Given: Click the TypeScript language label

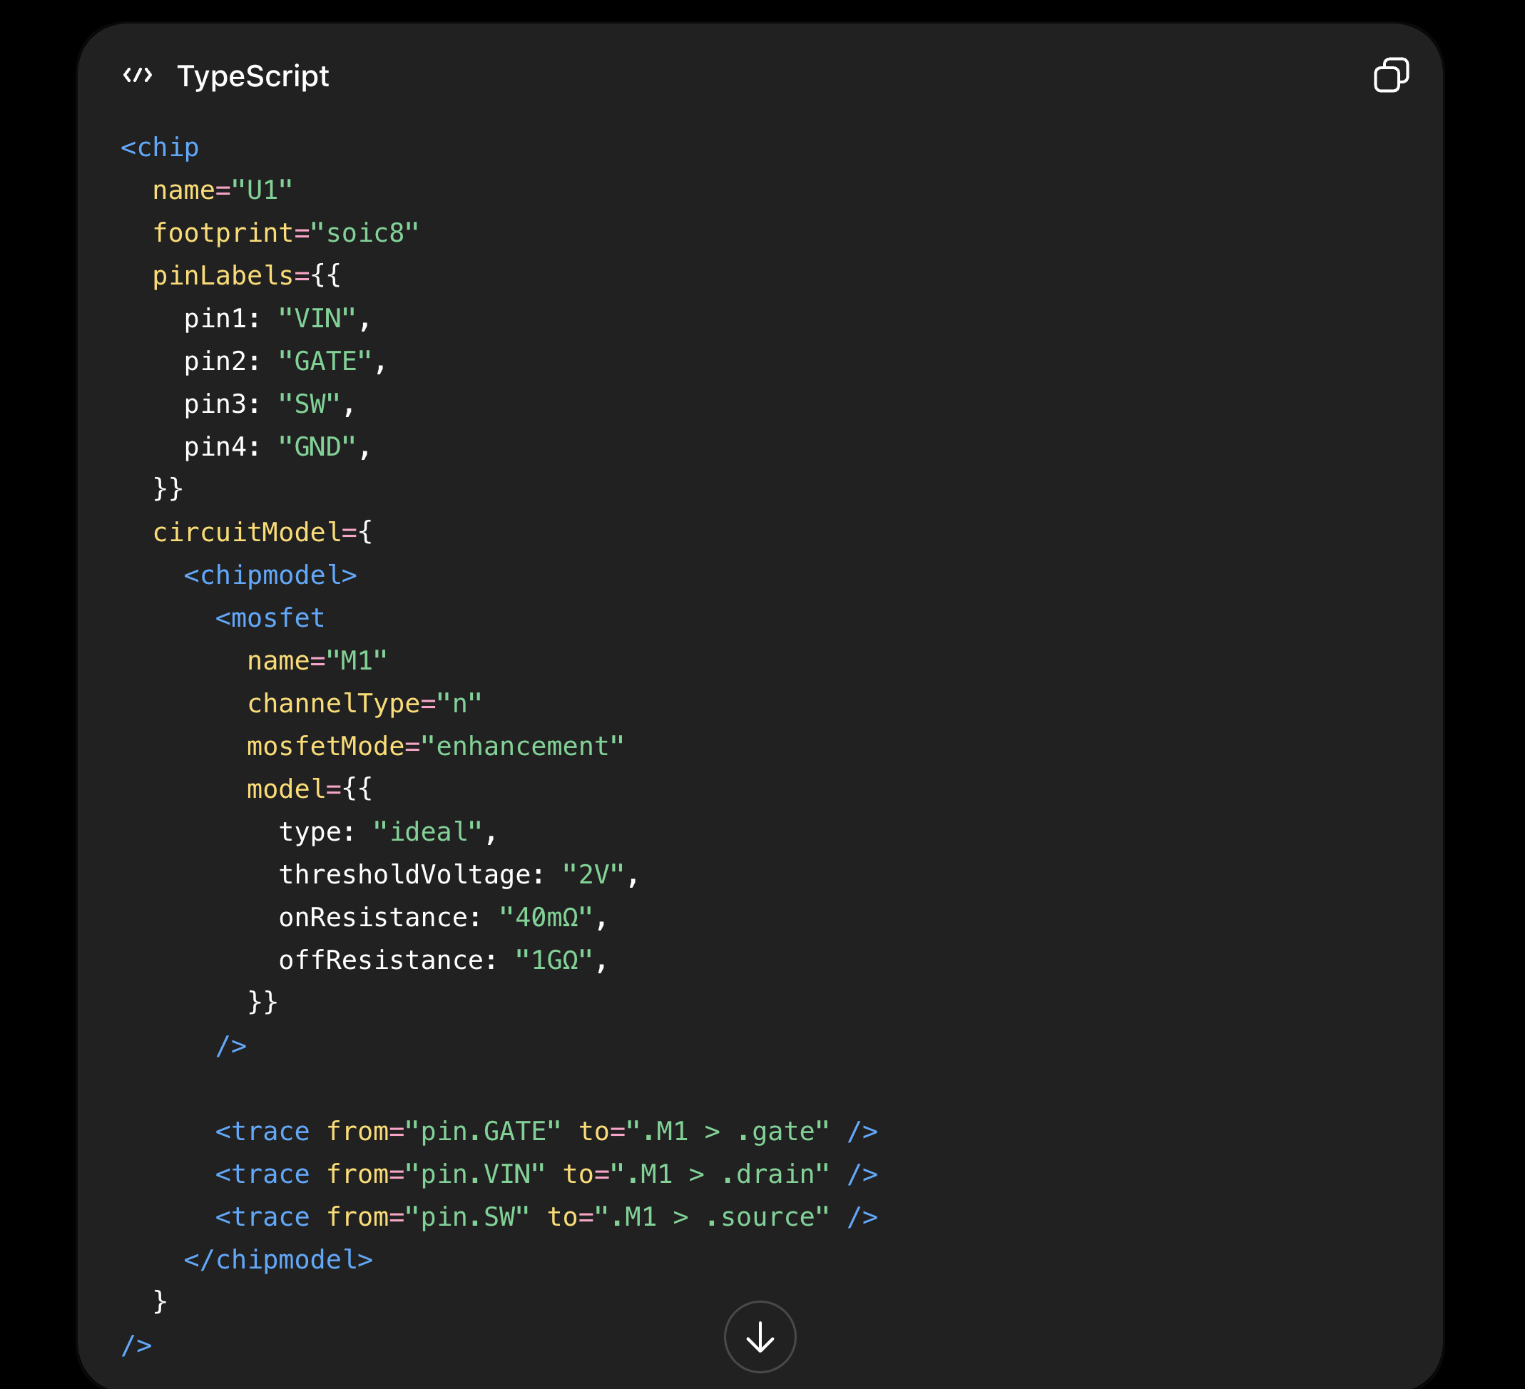Looking at the screenshot, I should point(253,76).
